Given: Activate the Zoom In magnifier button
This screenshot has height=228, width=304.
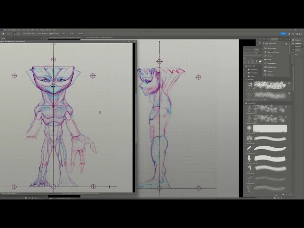Looking at the screenshot, I should pos(15,34).
